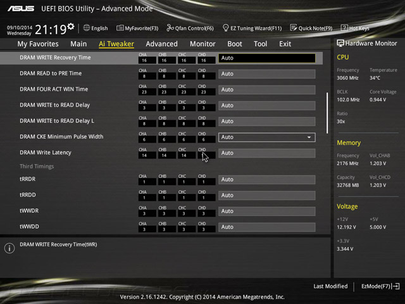Select the tRRDR timing label
405x304 pixels.
28,179
